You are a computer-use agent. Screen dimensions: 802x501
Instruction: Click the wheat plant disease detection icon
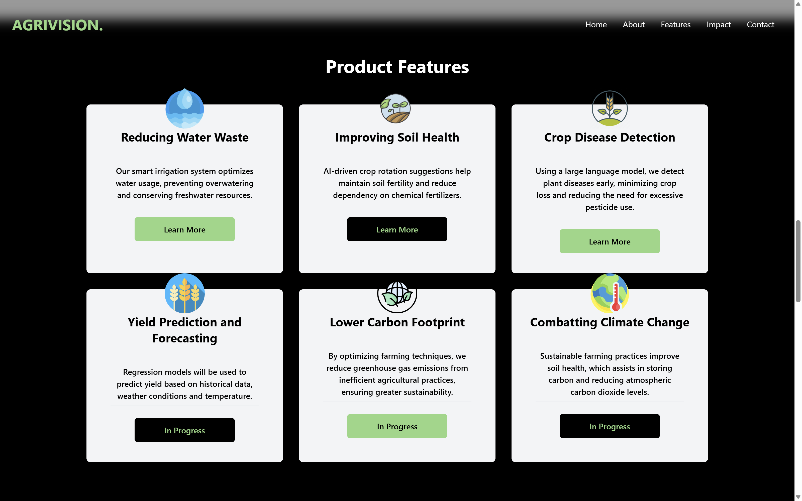610,108
